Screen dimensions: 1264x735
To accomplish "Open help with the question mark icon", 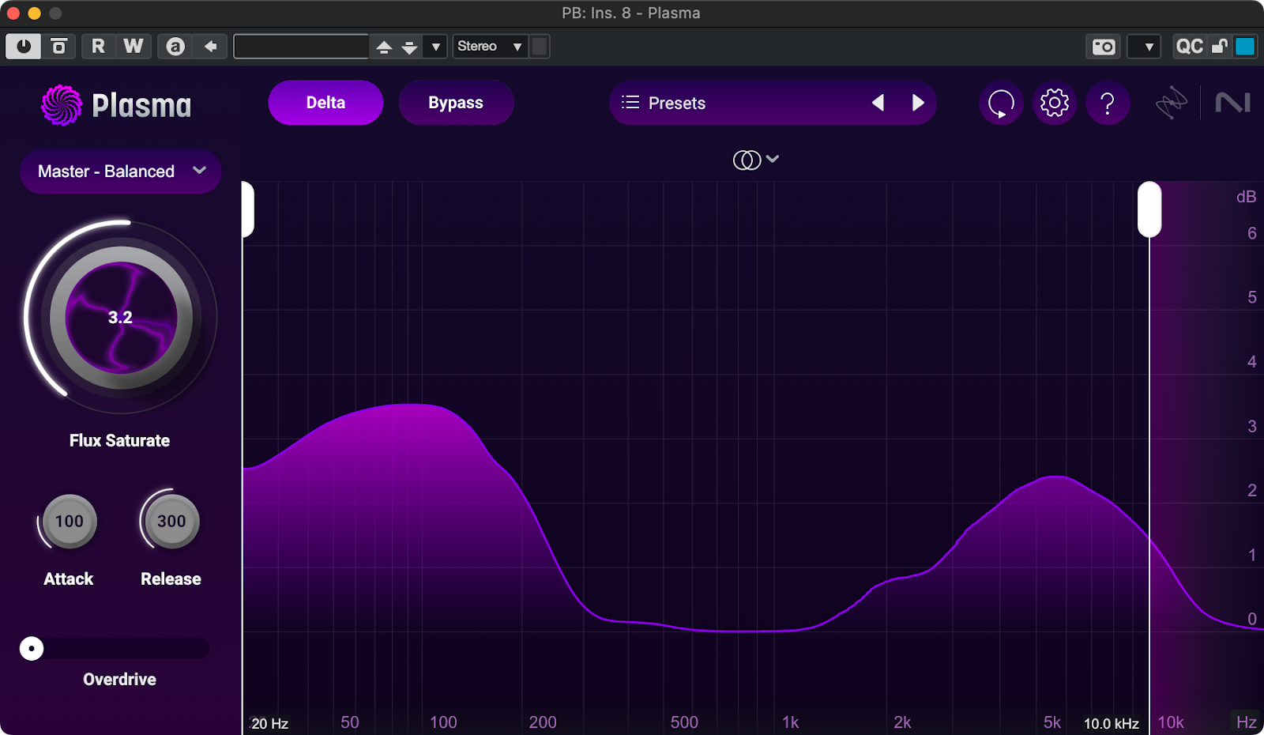I will click(x=1108, y=103).
